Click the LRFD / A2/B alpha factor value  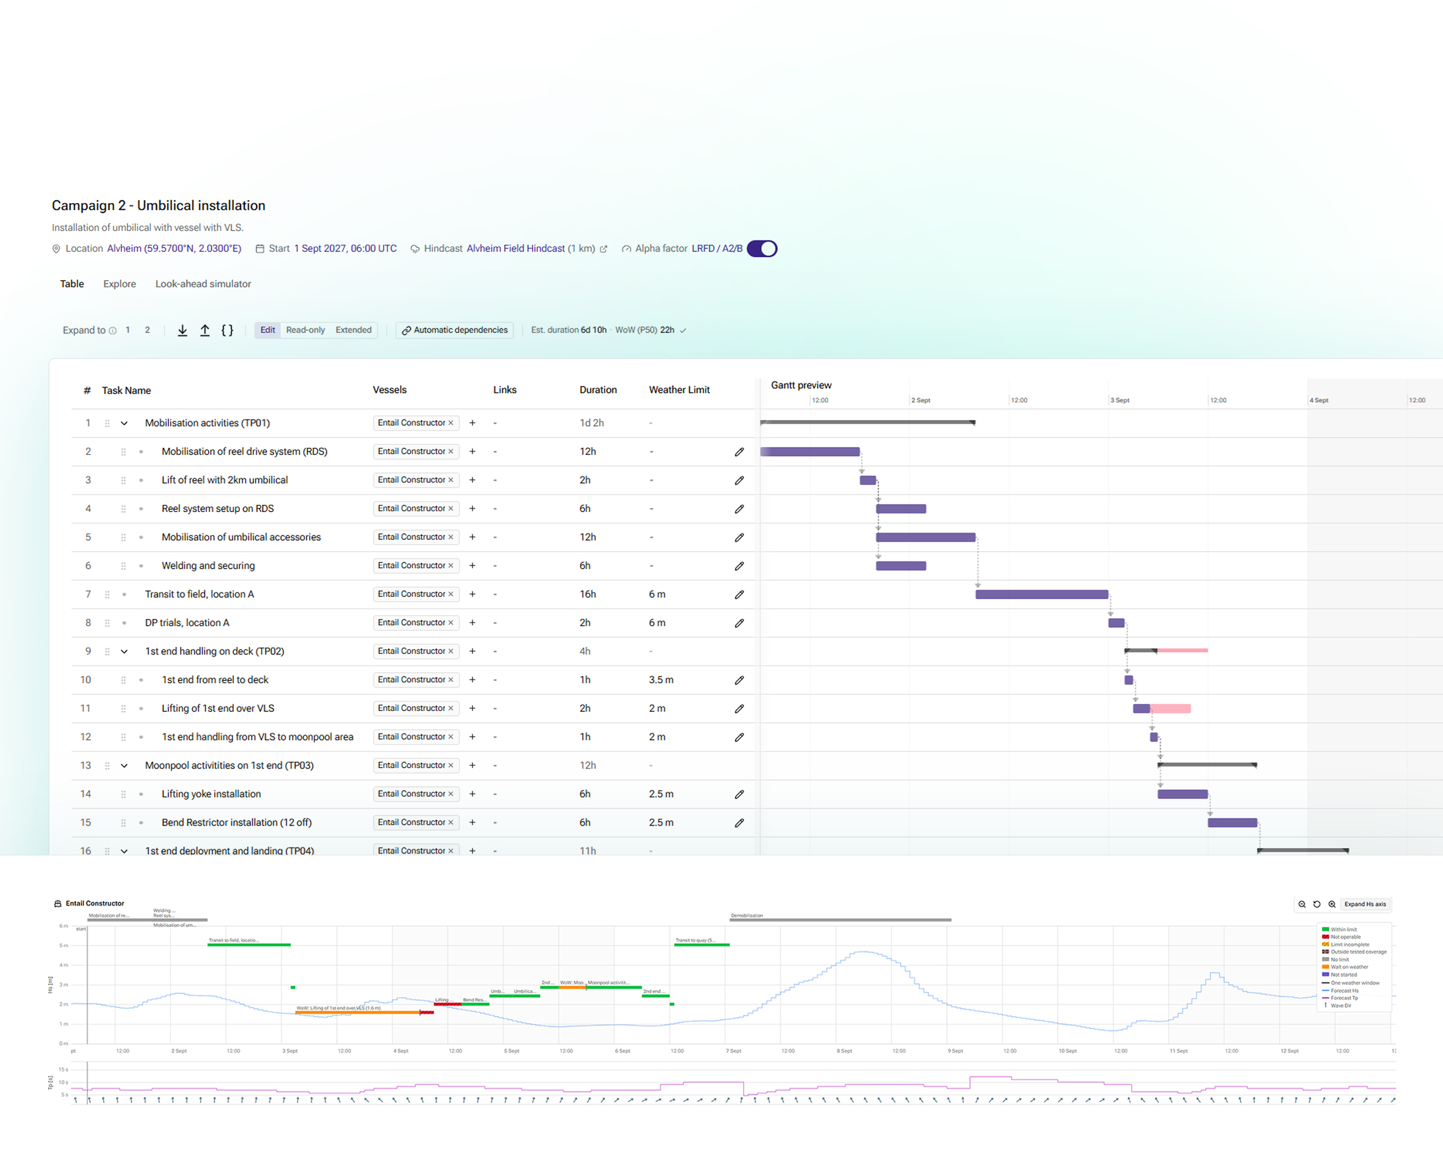(x=717, y=248)
